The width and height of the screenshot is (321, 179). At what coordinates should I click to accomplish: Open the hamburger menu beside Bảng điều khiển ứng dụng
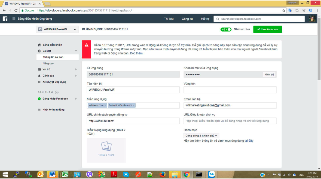point(14,19)
